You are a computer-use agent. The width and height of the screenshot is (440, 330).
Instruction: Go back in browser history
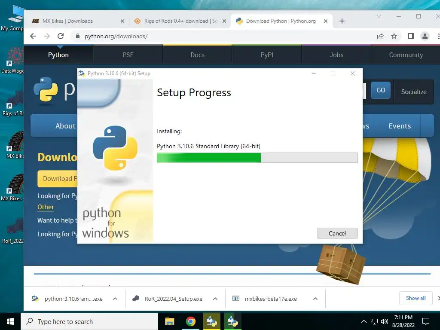[x=33, y=36]
